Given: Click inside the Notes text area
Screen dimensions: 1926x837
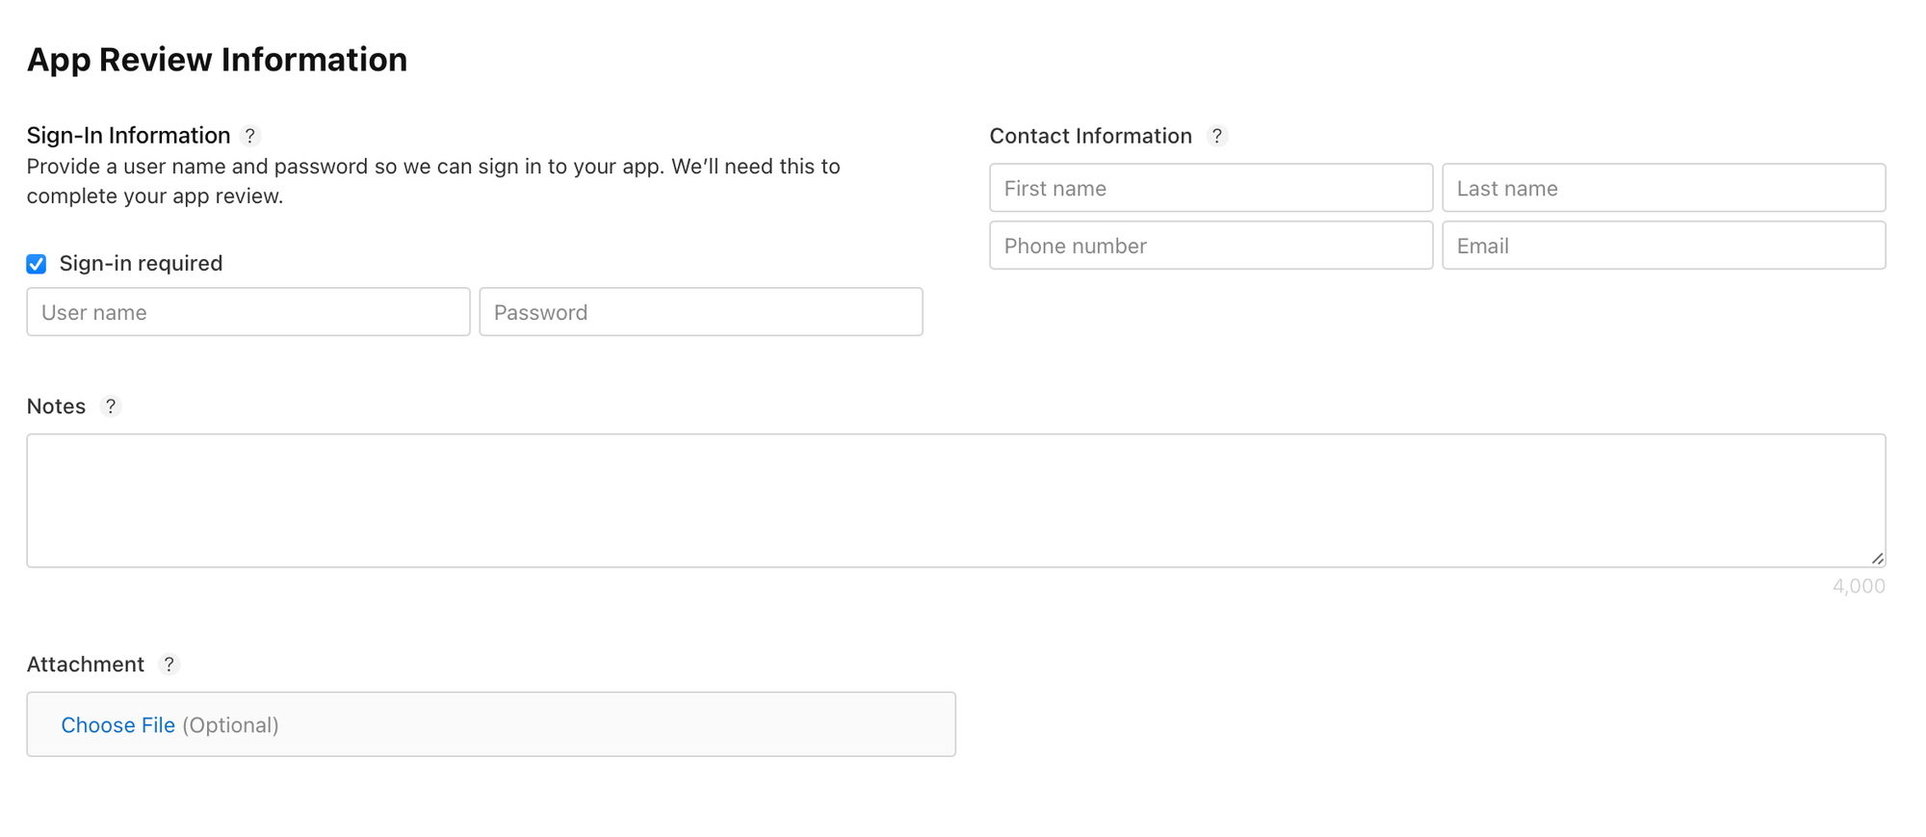Looking at the screenshot, I should [955, 500].
